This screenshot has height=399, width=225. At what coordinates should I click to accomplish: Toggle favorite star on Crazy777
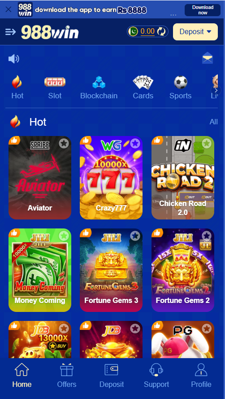pos(135,144)
